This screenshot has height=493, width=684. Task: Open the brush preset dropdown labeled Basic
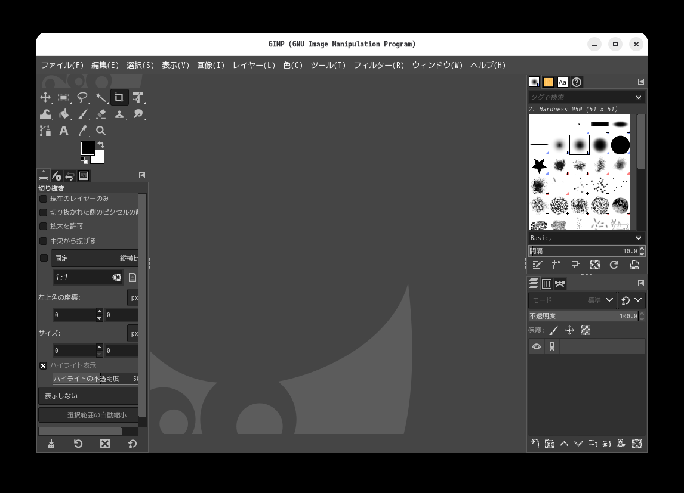[586, 238]
